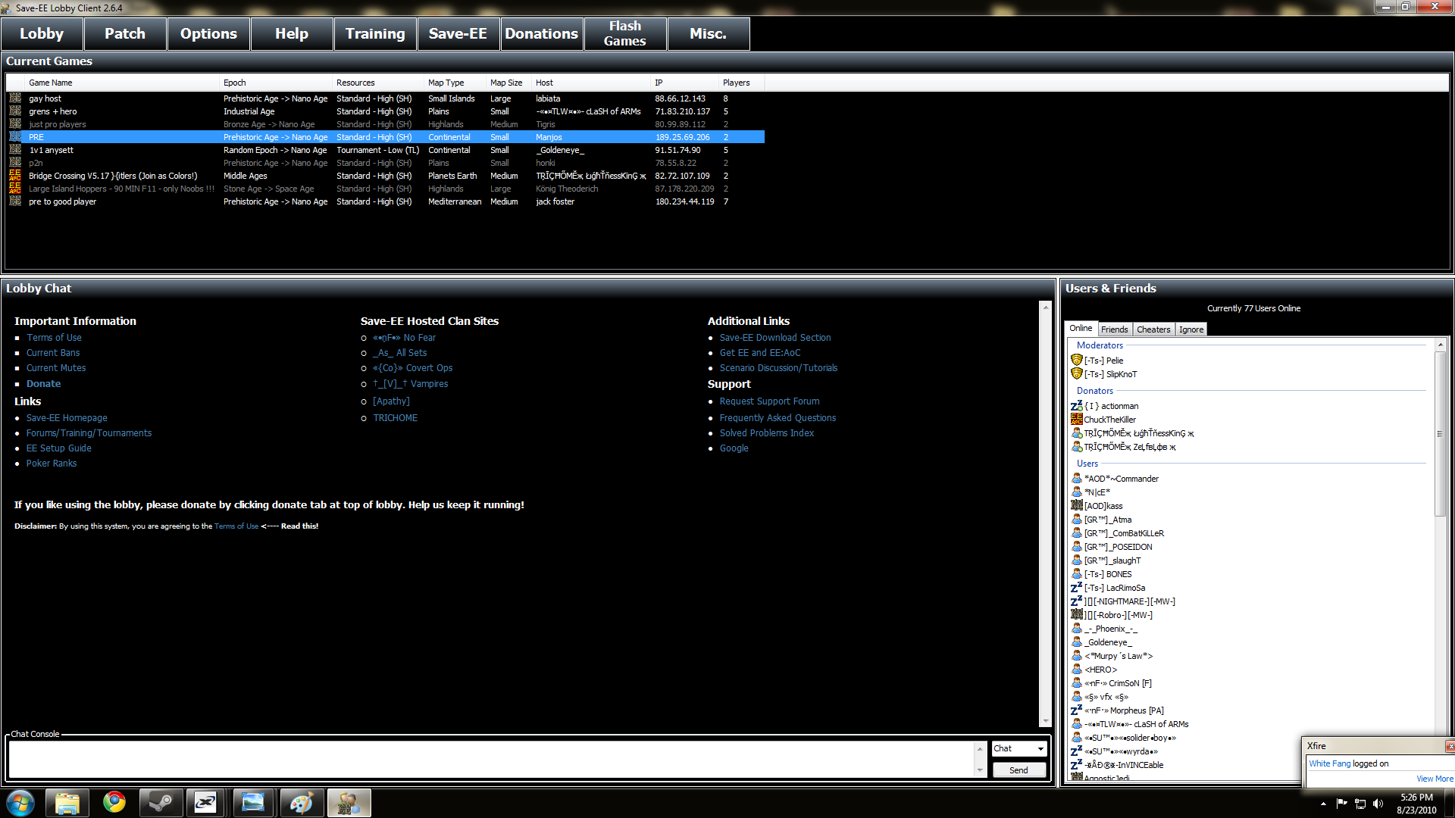1455x818 pixels.
Task: Click the game icon beside Bridge Crossing V5.17
Action: (x=15, y=176)
